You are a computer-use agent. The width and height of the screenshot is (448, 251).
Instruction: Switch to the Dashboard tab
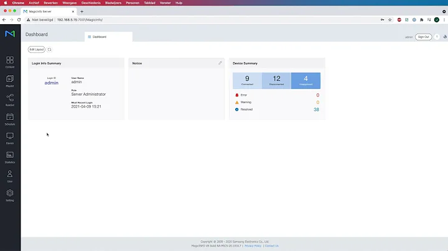108,37
